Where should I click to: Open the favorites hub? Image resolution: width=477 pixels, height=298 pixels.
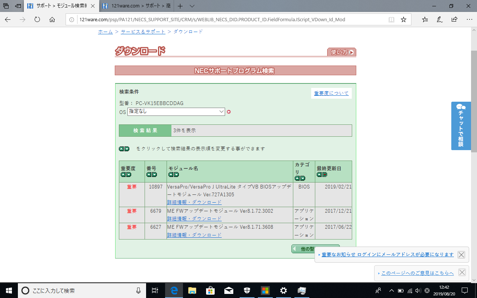425,19
